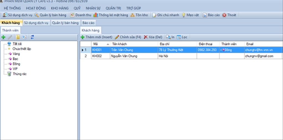Image resolution: width=283 pixels, height=140 pixels.
Task: Open Ghi chú nhanh quick note
Action: 155,15
